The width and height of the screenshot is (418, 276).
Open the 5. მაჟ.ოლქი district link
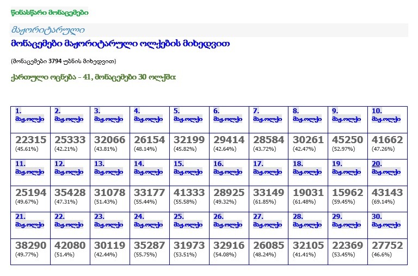point(188,115)
